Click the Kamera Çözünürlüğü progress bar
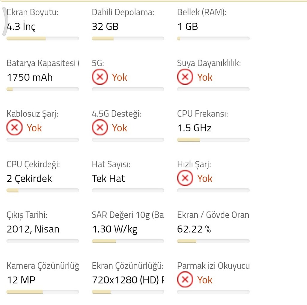The width and height of the screenshot is (307, 305). tap(43, 292)
